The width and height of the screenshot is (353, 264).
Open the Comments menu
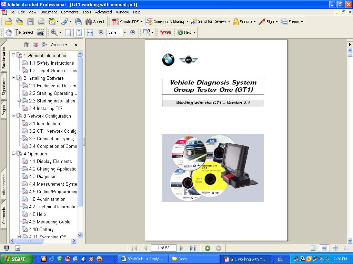(x=70, y=12)
